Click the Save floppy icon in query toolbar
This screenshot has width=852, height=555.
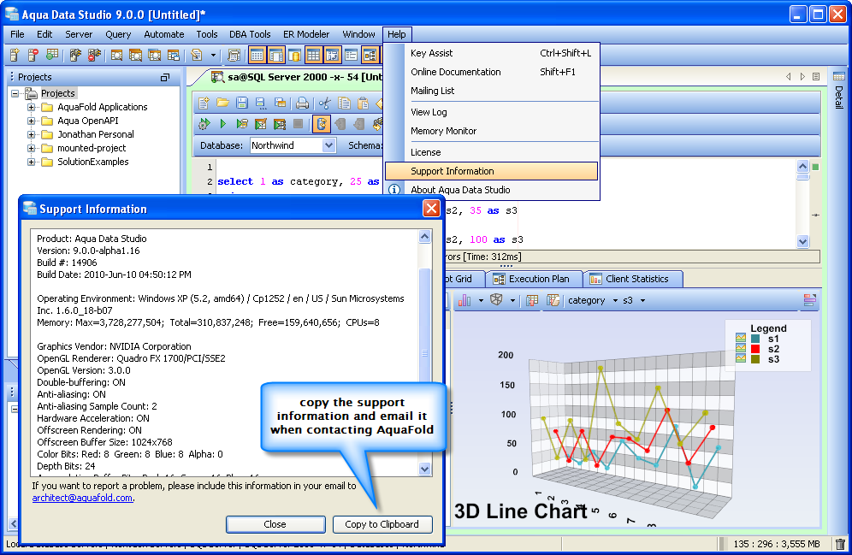(242, 103)
